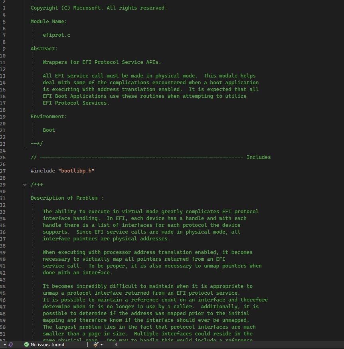This screenshot has width=344, height=349.
Task: Click the 'Environment:' comment heading
Action: [x=49, y=117]
